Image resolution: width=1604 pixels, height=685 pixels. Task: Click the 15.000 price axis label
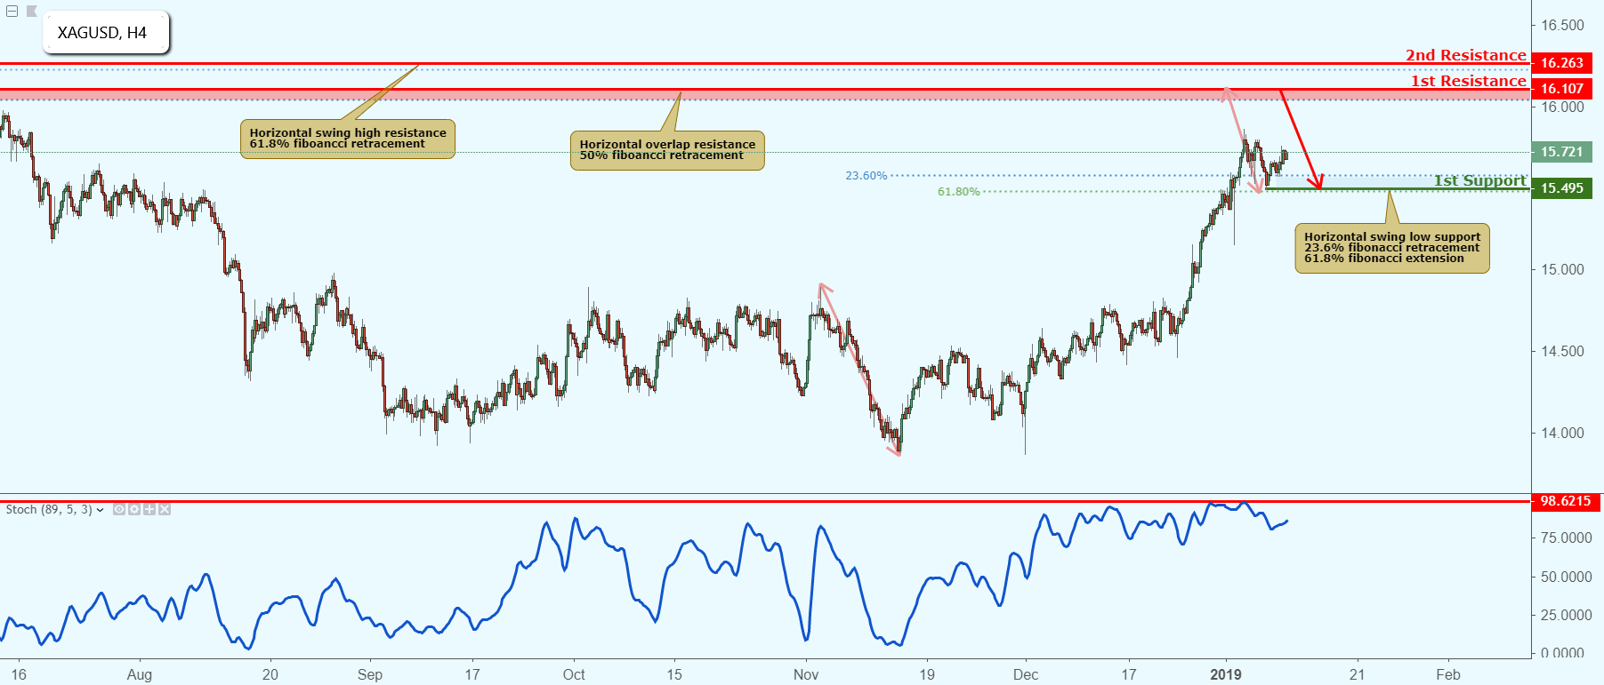coord(1562,270)
